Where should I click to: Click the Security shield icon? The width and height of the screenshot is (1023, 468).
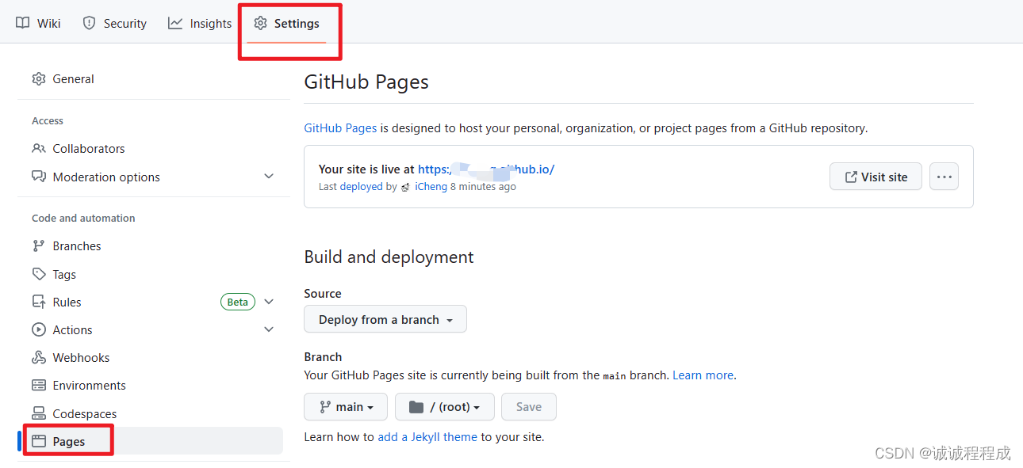tap(88, 23)
